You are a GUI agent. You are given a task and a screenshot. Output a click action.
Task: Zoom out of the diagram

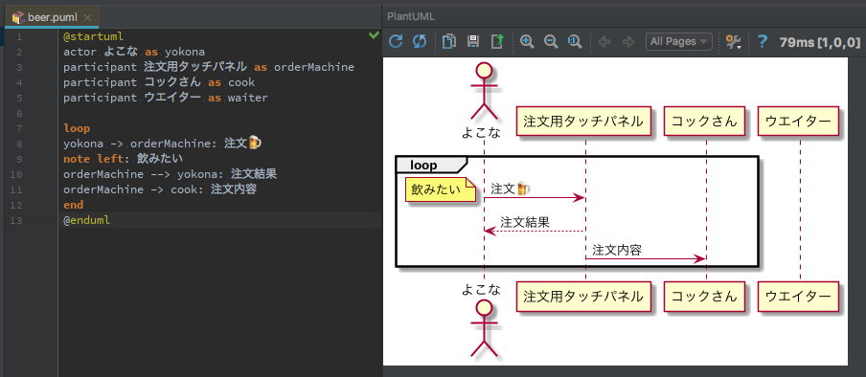[551, 41]
